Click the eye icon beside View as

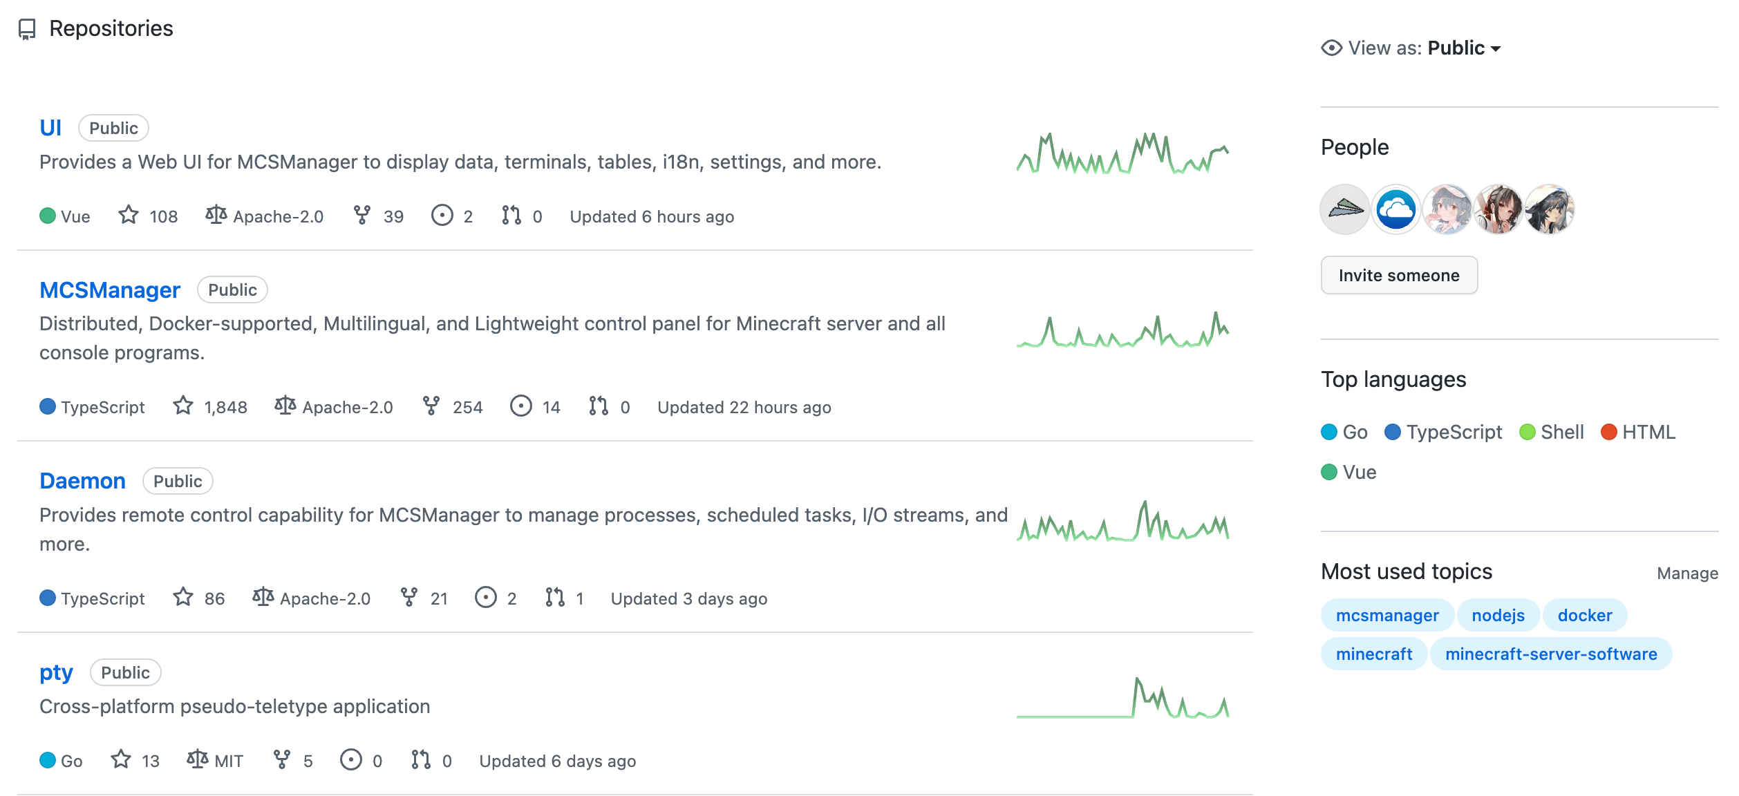tap(1332, 48)
